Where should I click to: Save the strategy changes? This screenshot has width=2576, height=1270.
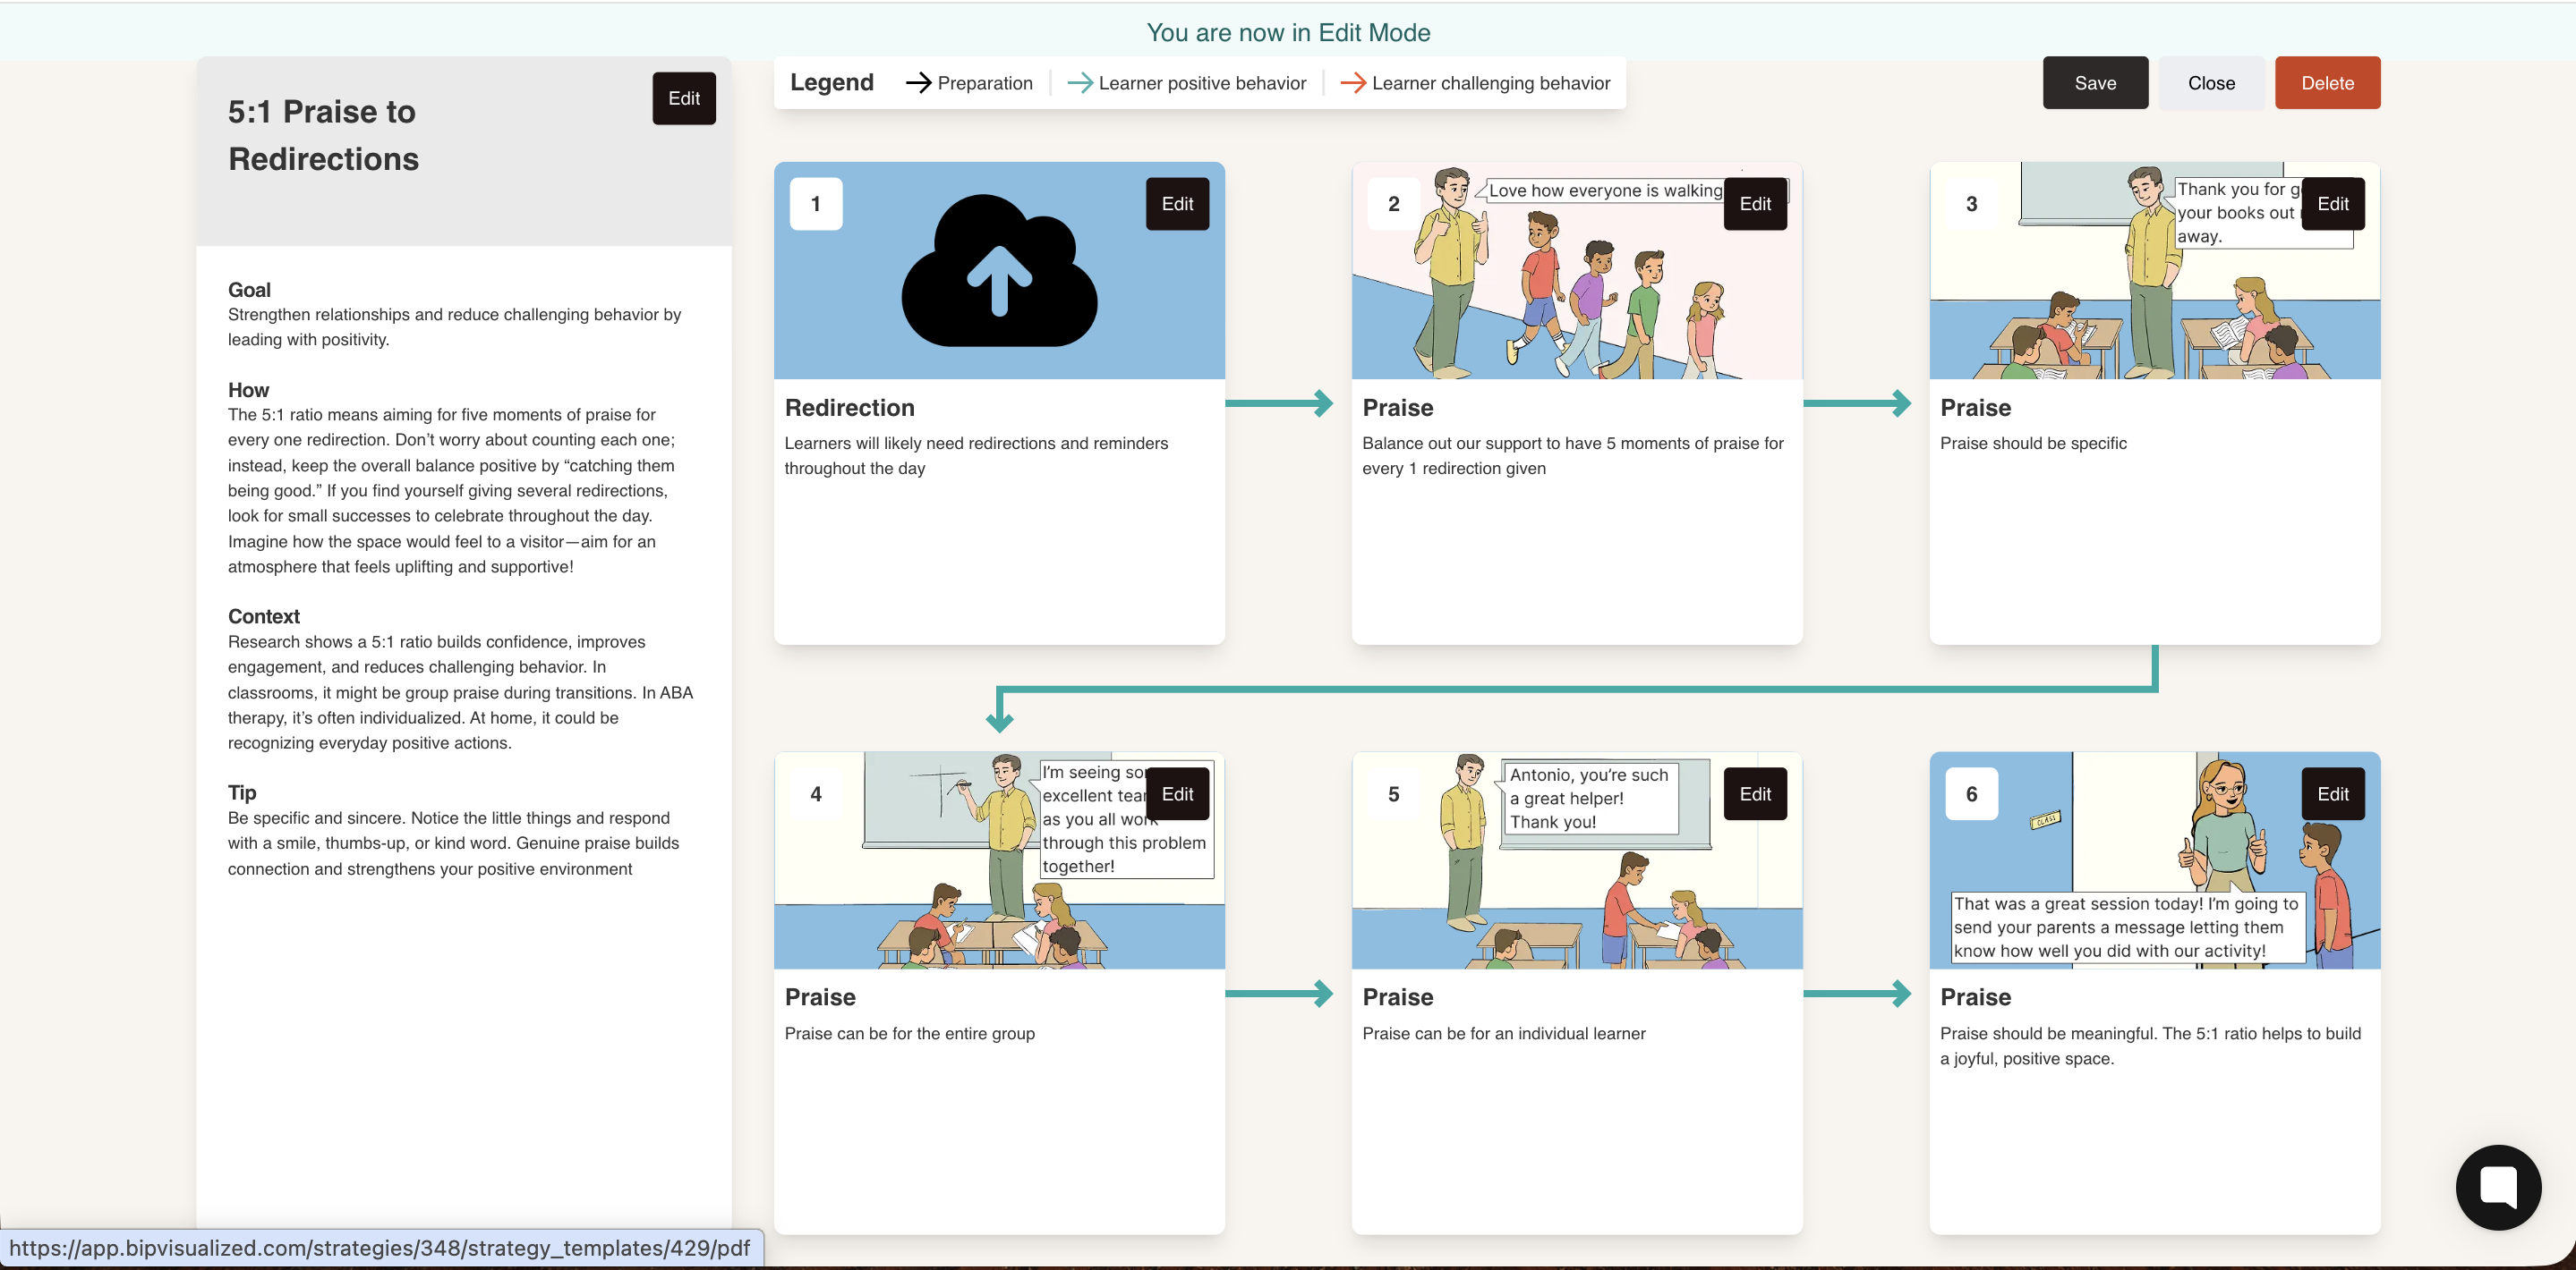coord(2094,83)
